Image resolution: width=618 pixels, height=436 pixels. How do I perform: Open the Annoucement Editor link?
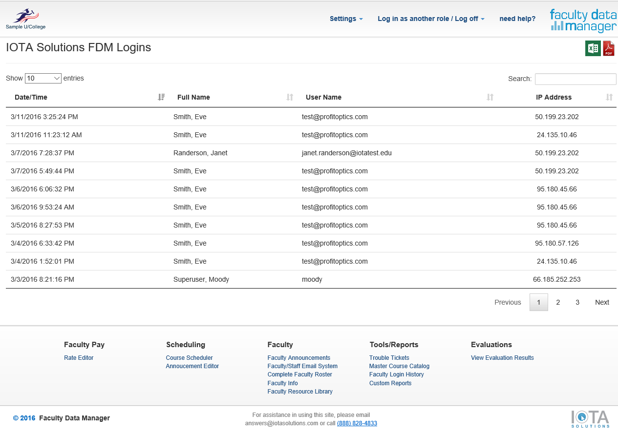click(x=192, y=366)
